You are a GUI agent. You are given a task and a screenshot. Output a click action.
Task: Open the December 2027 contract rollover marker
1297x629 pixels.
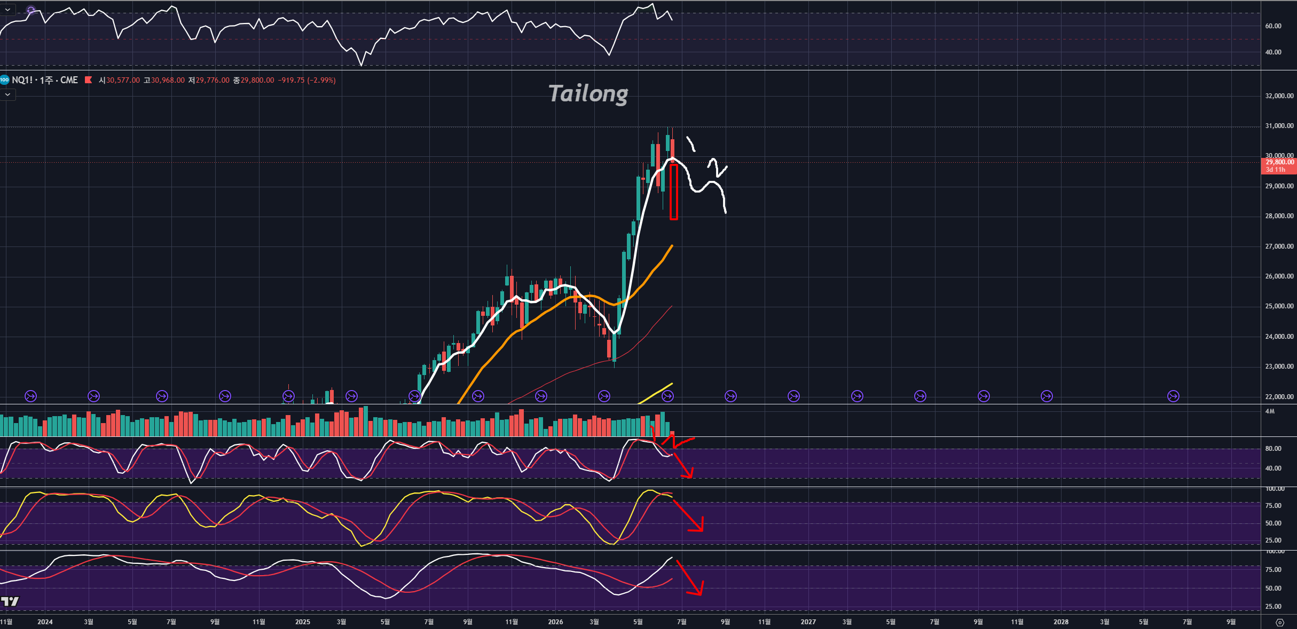(x=1047, y=396)
